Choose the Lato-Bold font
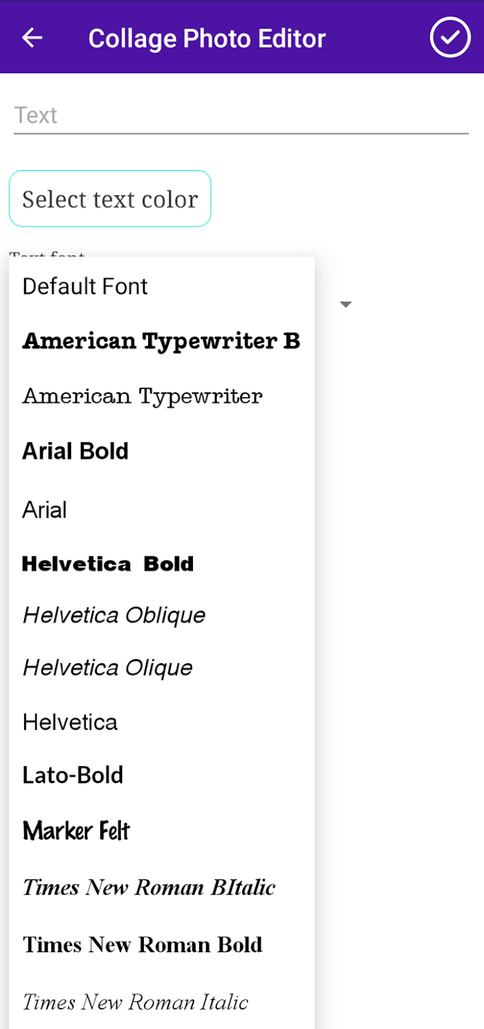Screen dimensions: 484x1029 pos(162,775)
